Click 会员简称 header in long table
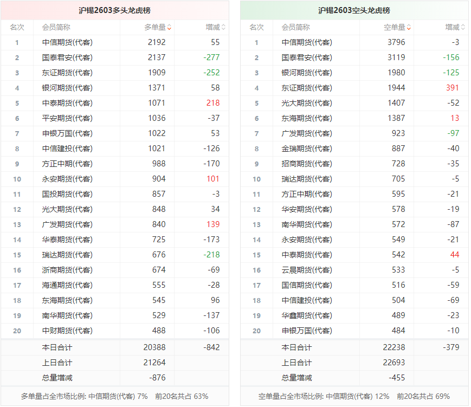 click(56, 27)
